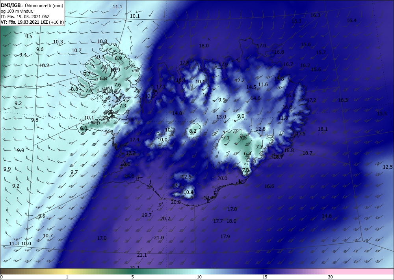Viewport: 394px width, 280px height.
Task: Click the 16.9 value label
Action: pos(290,96)
